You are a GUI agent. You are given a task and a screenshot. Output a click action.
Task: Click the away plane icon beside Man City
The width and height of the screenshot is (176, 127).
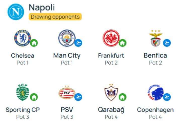78,43
